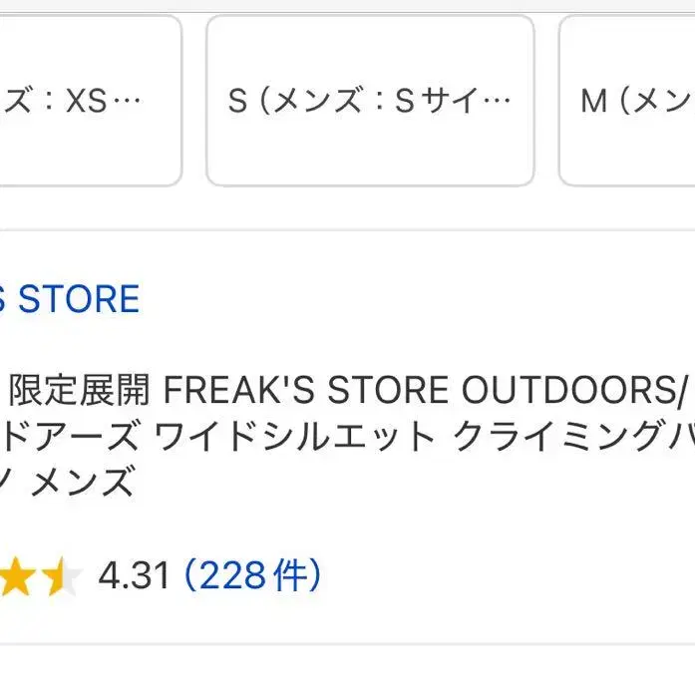Click the half-filled rating star

[62, 576]
